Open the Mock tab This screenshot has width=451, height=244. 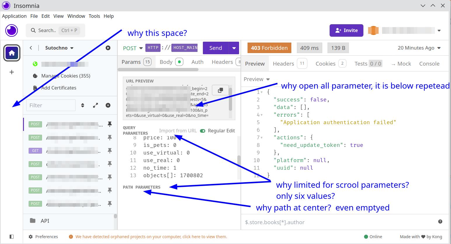(x=401, y=64)
